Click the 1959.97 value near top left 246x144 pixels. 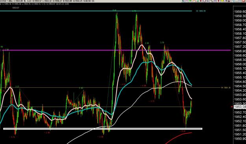pyautogui.click(x=15, y=8)
